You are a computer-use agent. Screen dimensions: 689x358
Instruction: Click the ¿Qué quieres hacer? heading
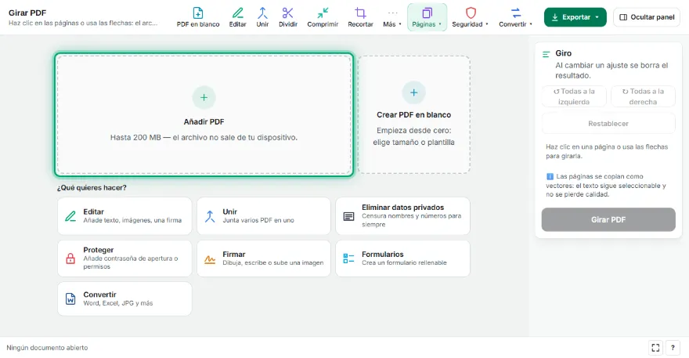pos(92,188)
